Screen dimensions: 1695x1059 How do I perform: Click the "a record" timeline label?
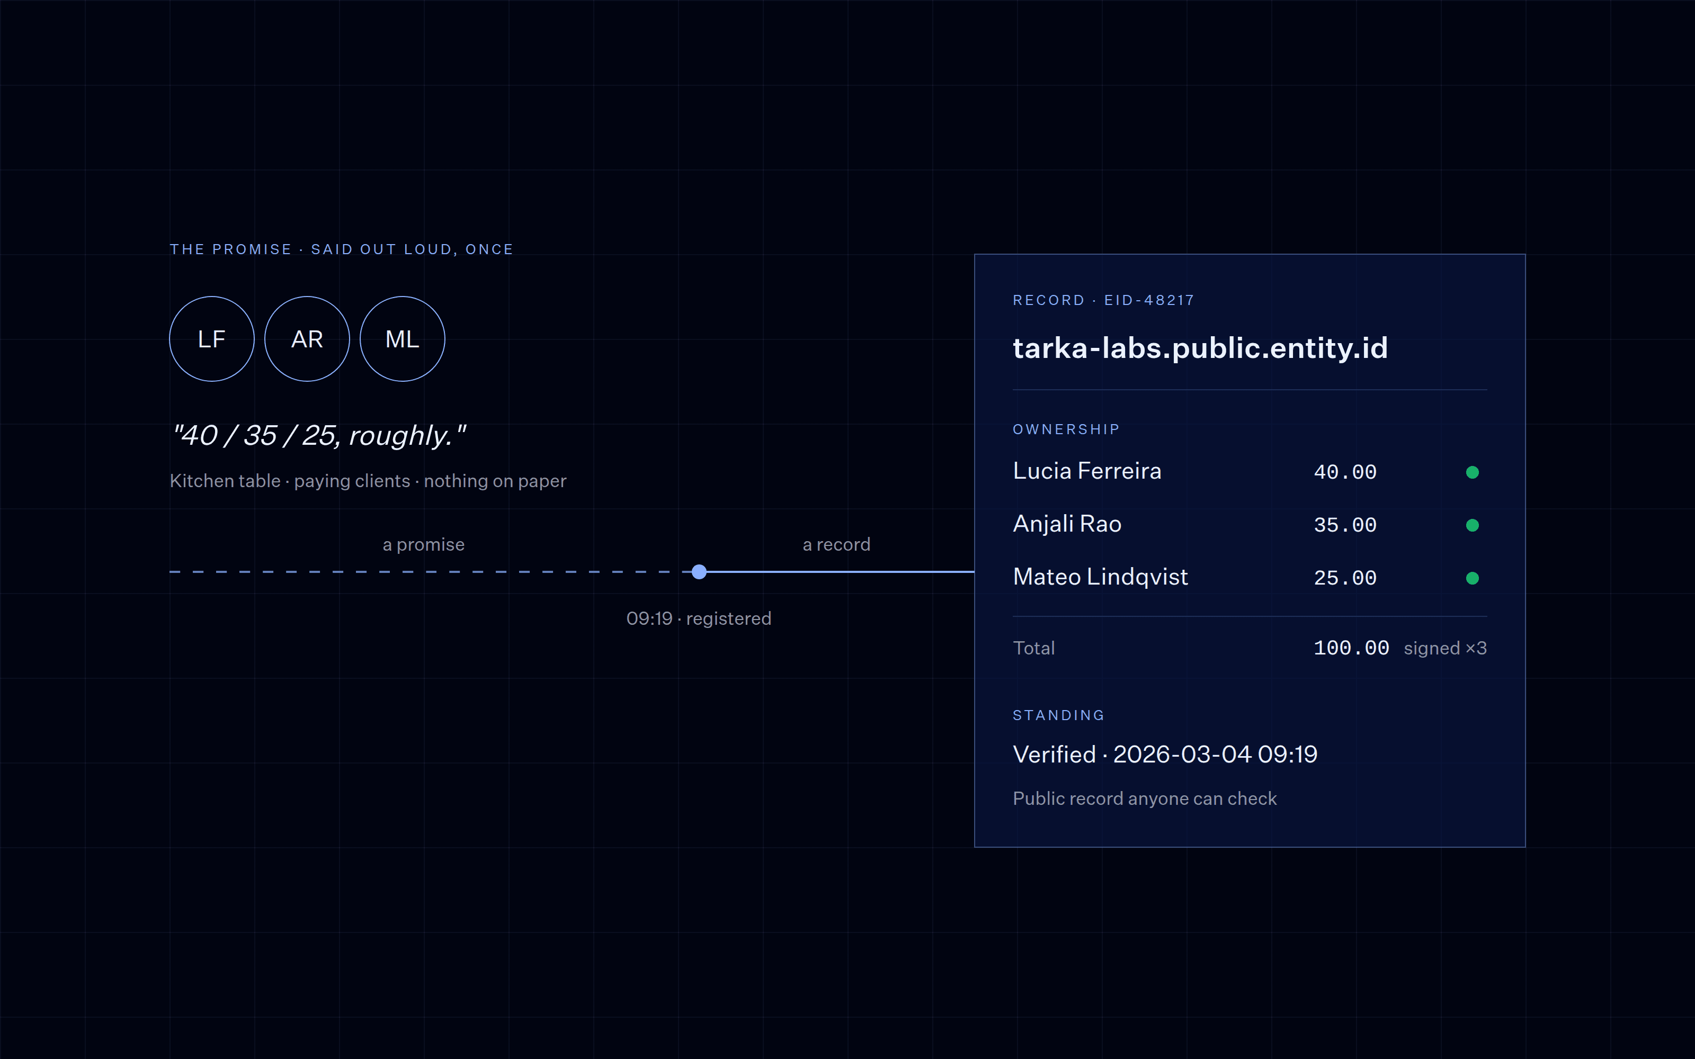tap(836, 545)
